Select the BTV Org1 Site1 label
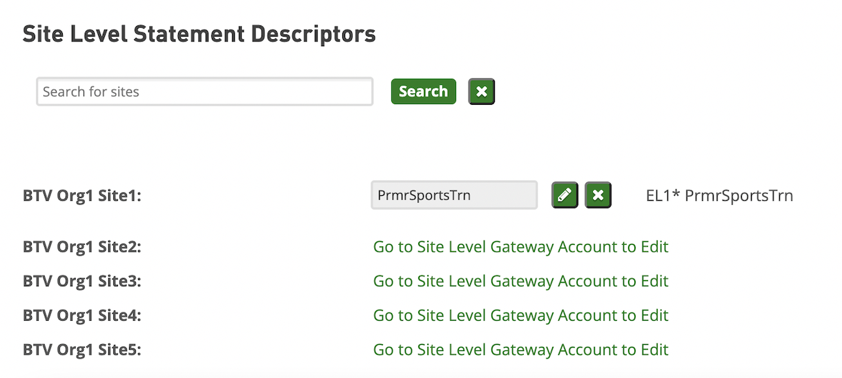The width and height of the screenshot is (842, 378). 81,196
